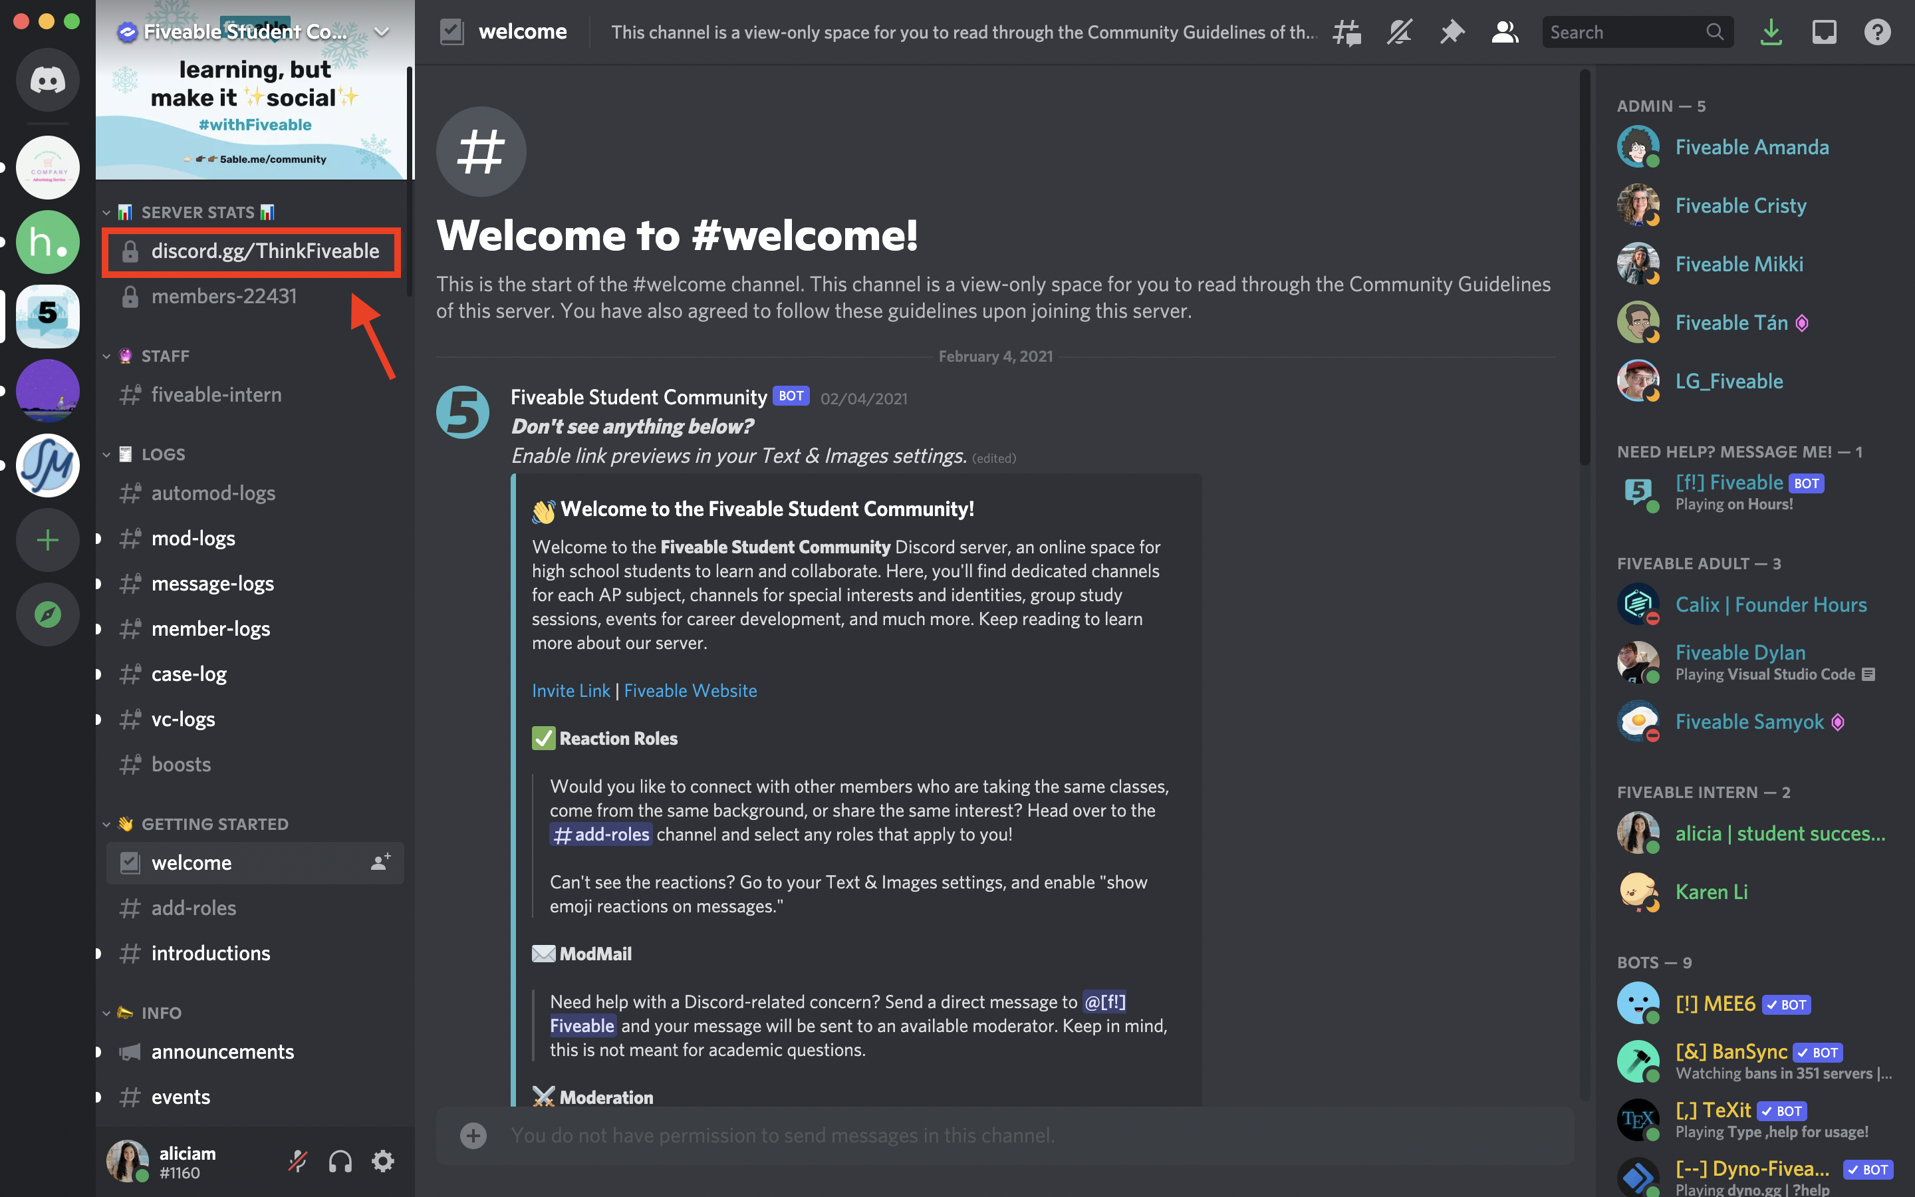Click the Invite Link hyperlink
Viewport: 1915px width, 1197px height.
tap(571, 690)
